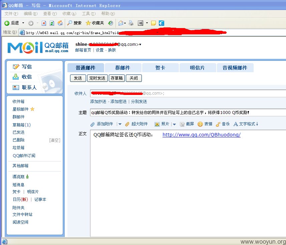Screen dimensions: 286x245
Task: Click the 存草稿 save draft button
Action: (117, 78)
